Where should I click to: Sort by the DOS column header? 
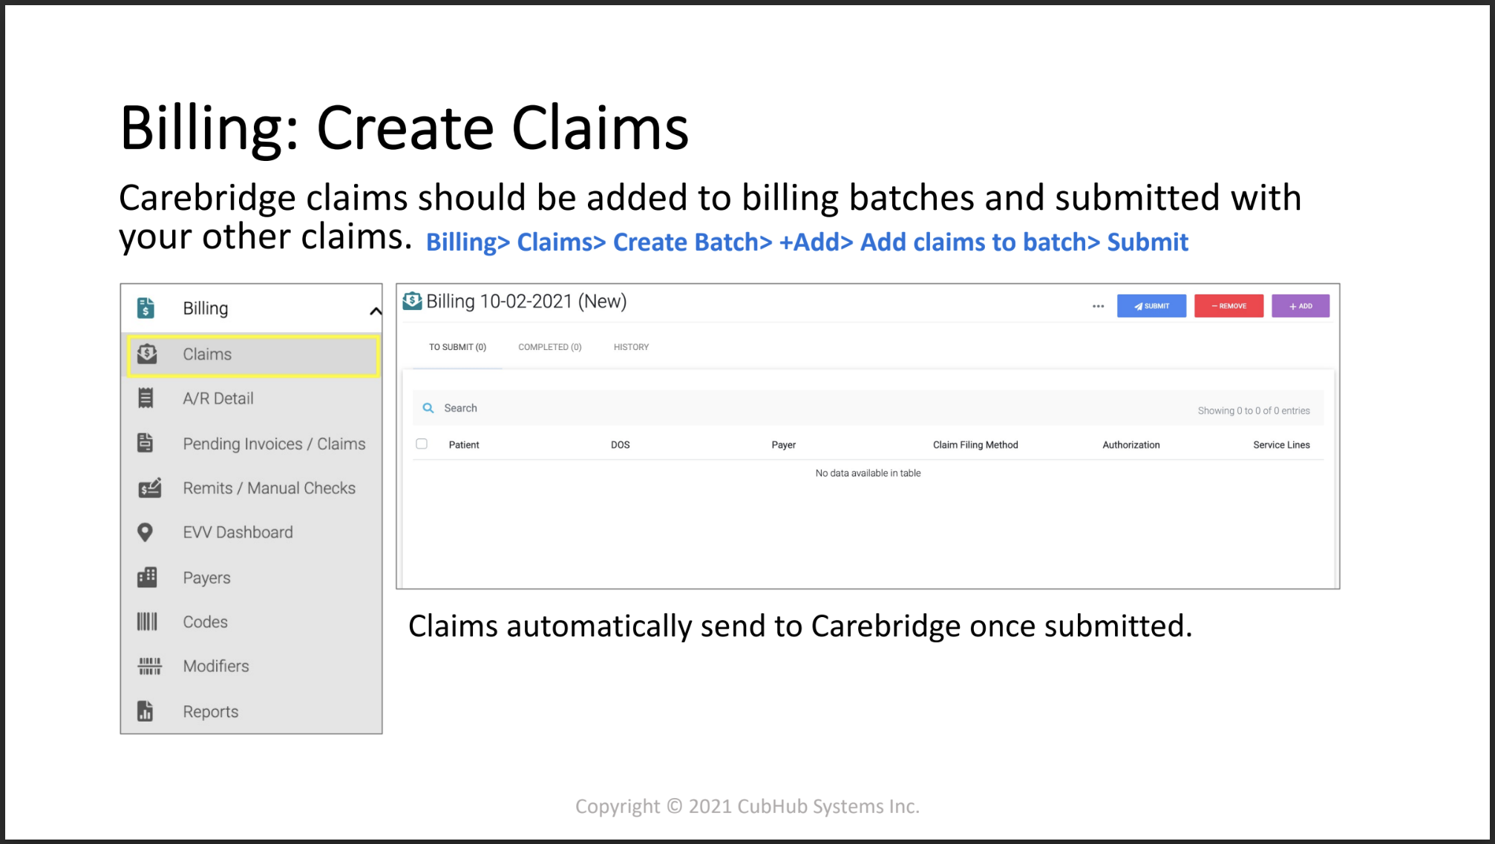(x=620, y=445)
